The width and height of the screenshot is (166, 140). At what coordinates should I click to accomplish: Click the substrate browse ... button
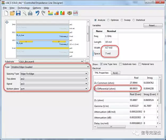pos(87,62)
